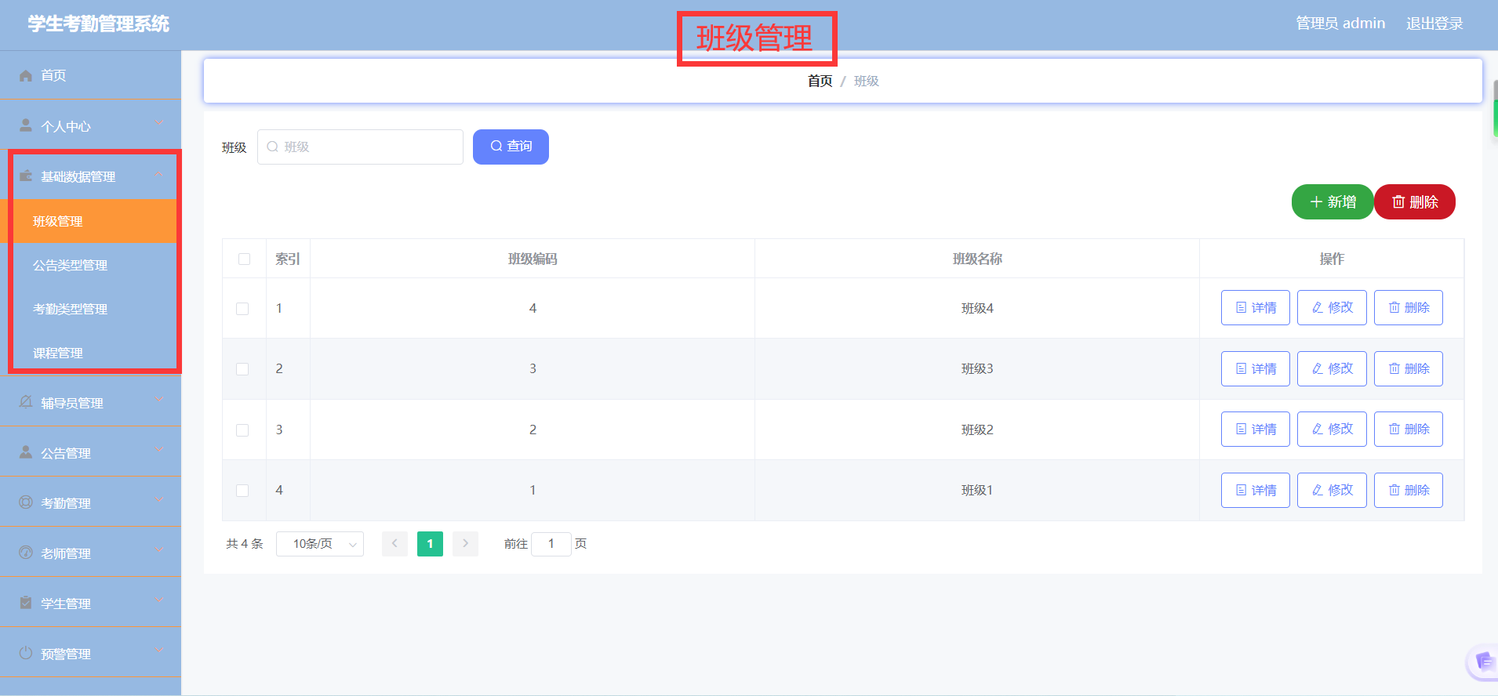Click the 学生管理 clipboard icon
Screen dimensions: 1498x696
pos(26,603)
